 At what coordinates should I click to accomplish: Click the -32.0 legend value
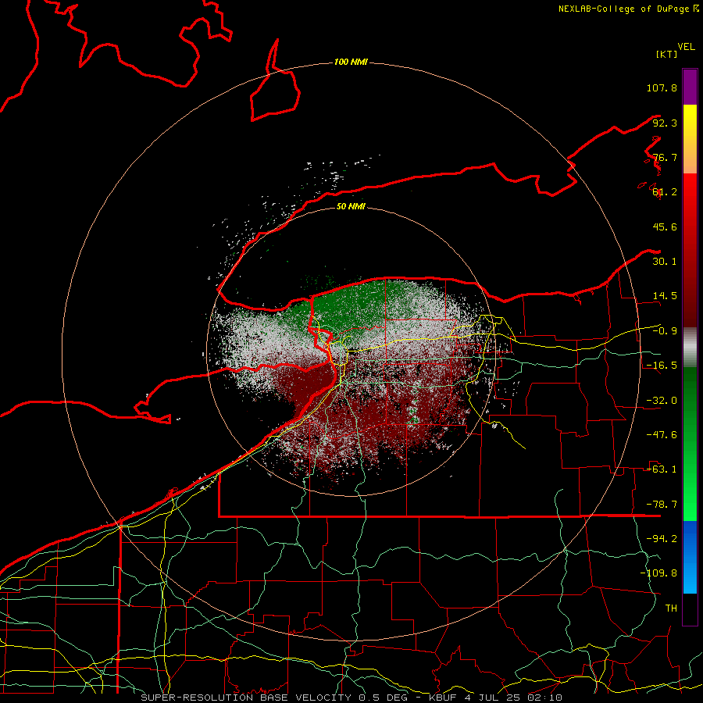(662, 401)
